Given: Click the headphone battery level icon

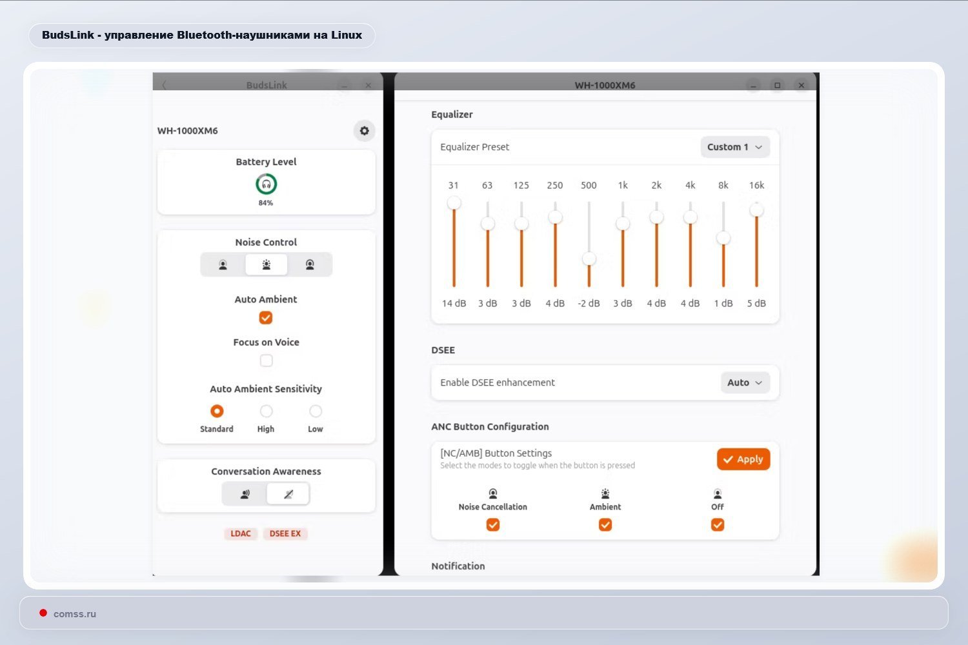Looking at the screenshot, I should click(x=266, y=184).
